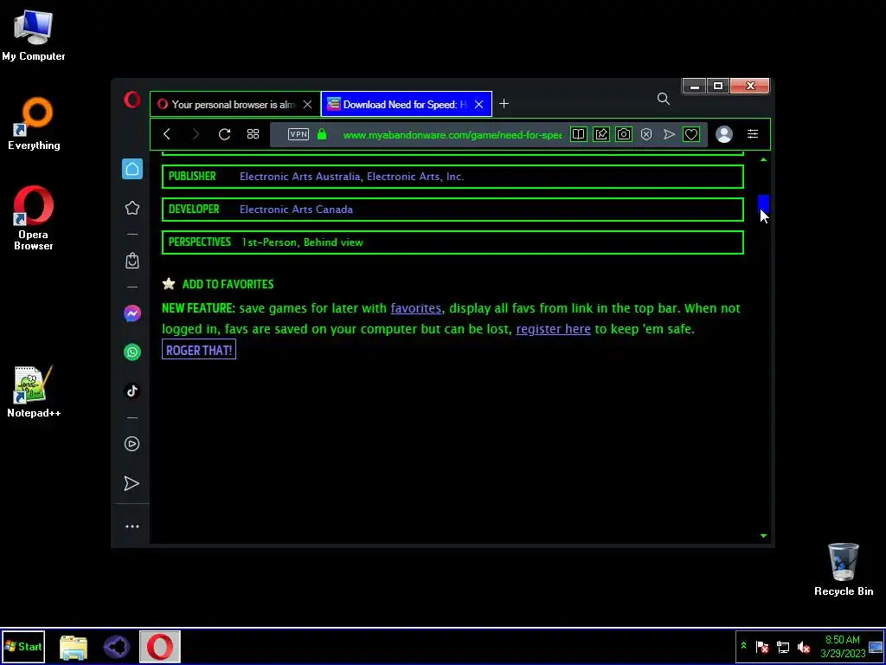Click the muted volume tray icon
This screenshot has height=665, width=886.
coord(804,647)
